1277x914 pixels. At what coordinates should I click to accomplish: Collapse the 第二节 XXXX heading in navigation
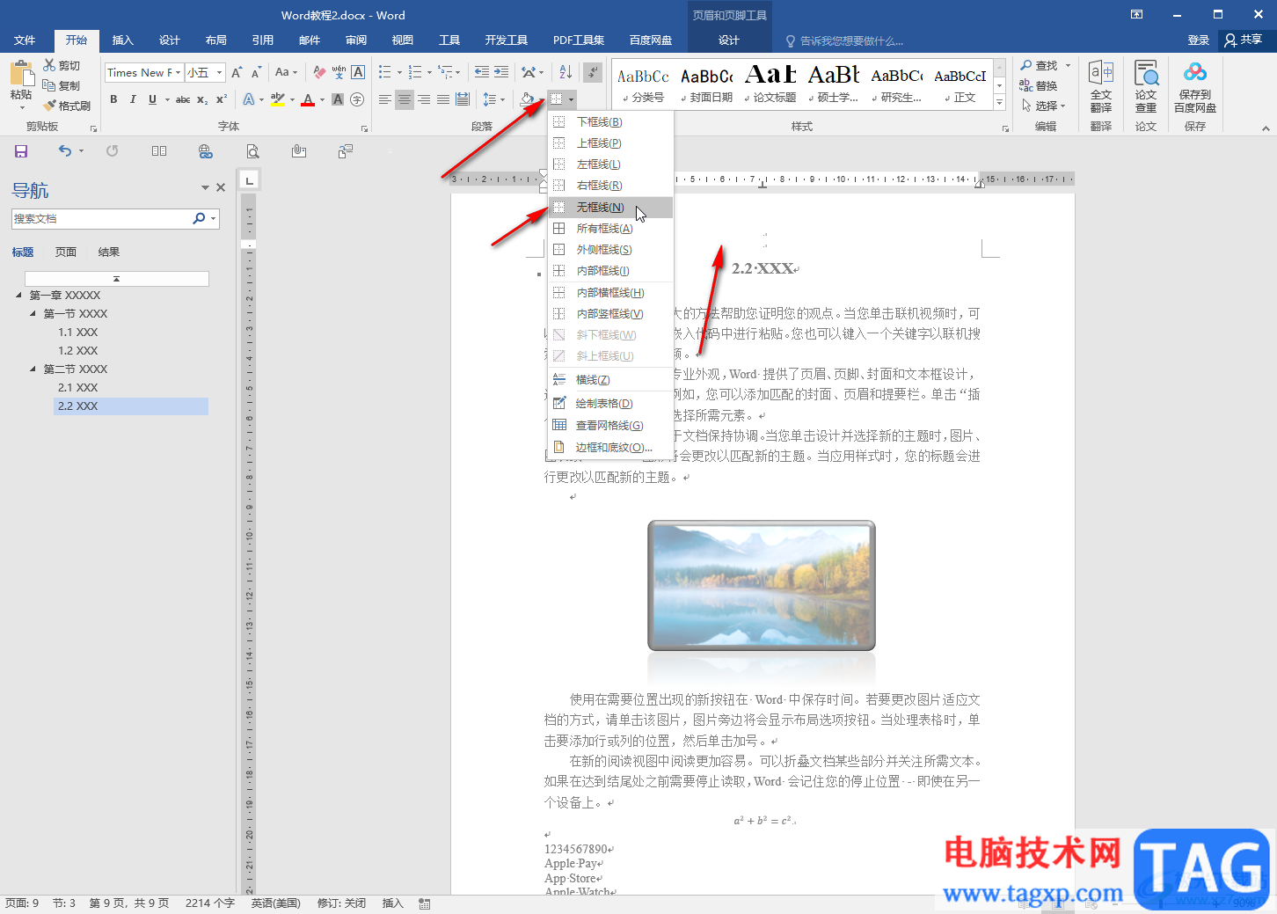pos(33,369)
